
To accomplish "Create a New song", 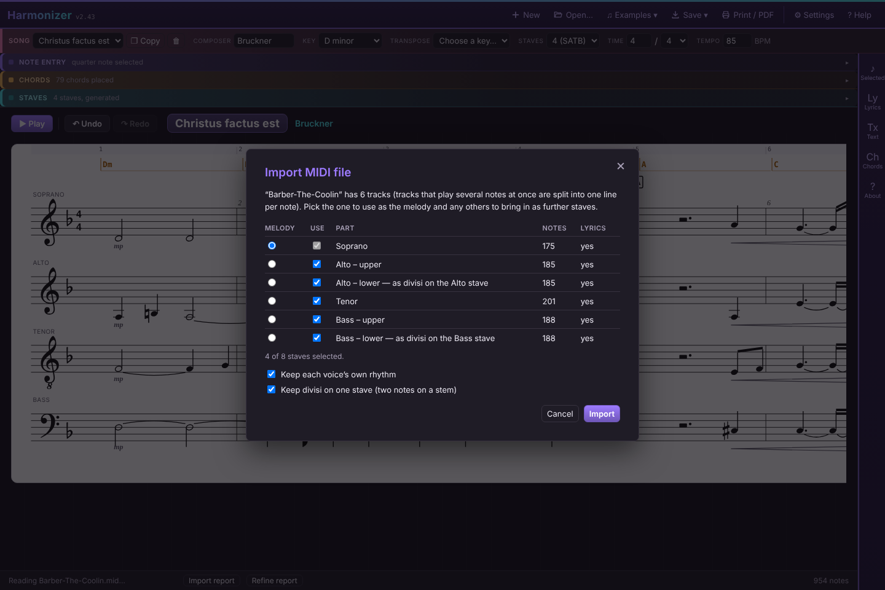I will click(526, 15).
